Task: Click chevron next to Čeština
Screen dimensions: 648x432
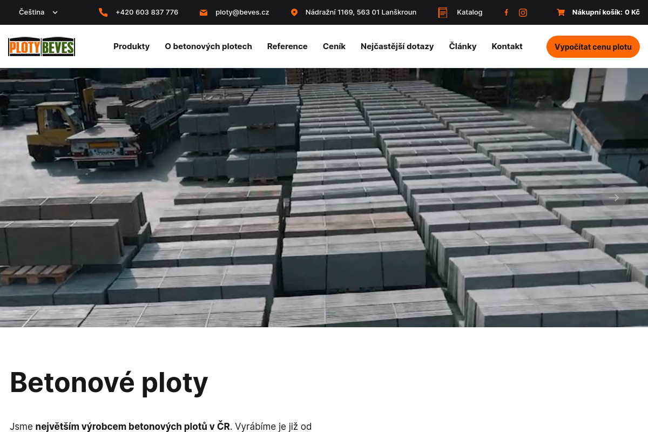Action: coord(55,12)
